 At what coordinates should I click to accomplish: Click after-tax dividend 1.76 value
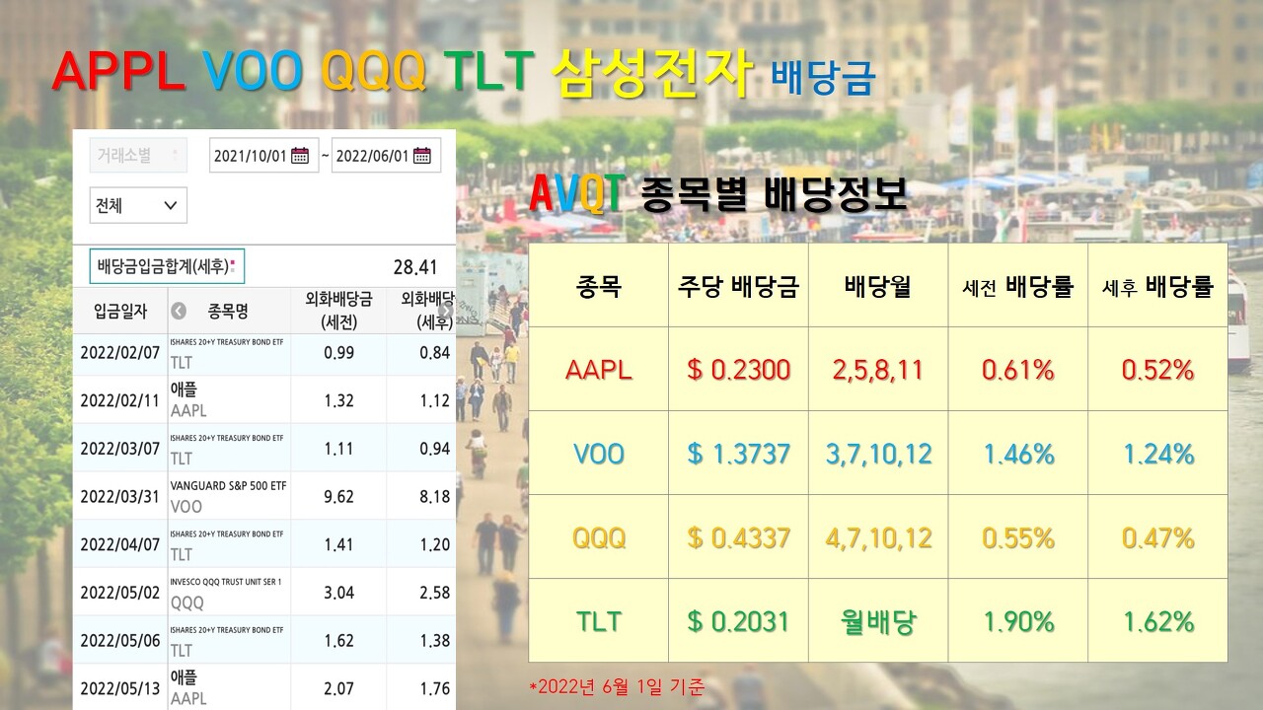[x=434, y=689]
